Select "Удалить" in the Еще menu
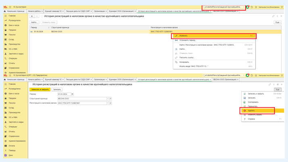Image resolution: width=288 pixels, height=162 pixels. pyautogui.click(x=251, y=110)
